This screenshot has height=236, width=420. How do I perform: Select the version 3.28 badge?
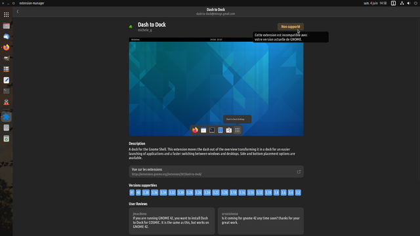coord(190,193)
